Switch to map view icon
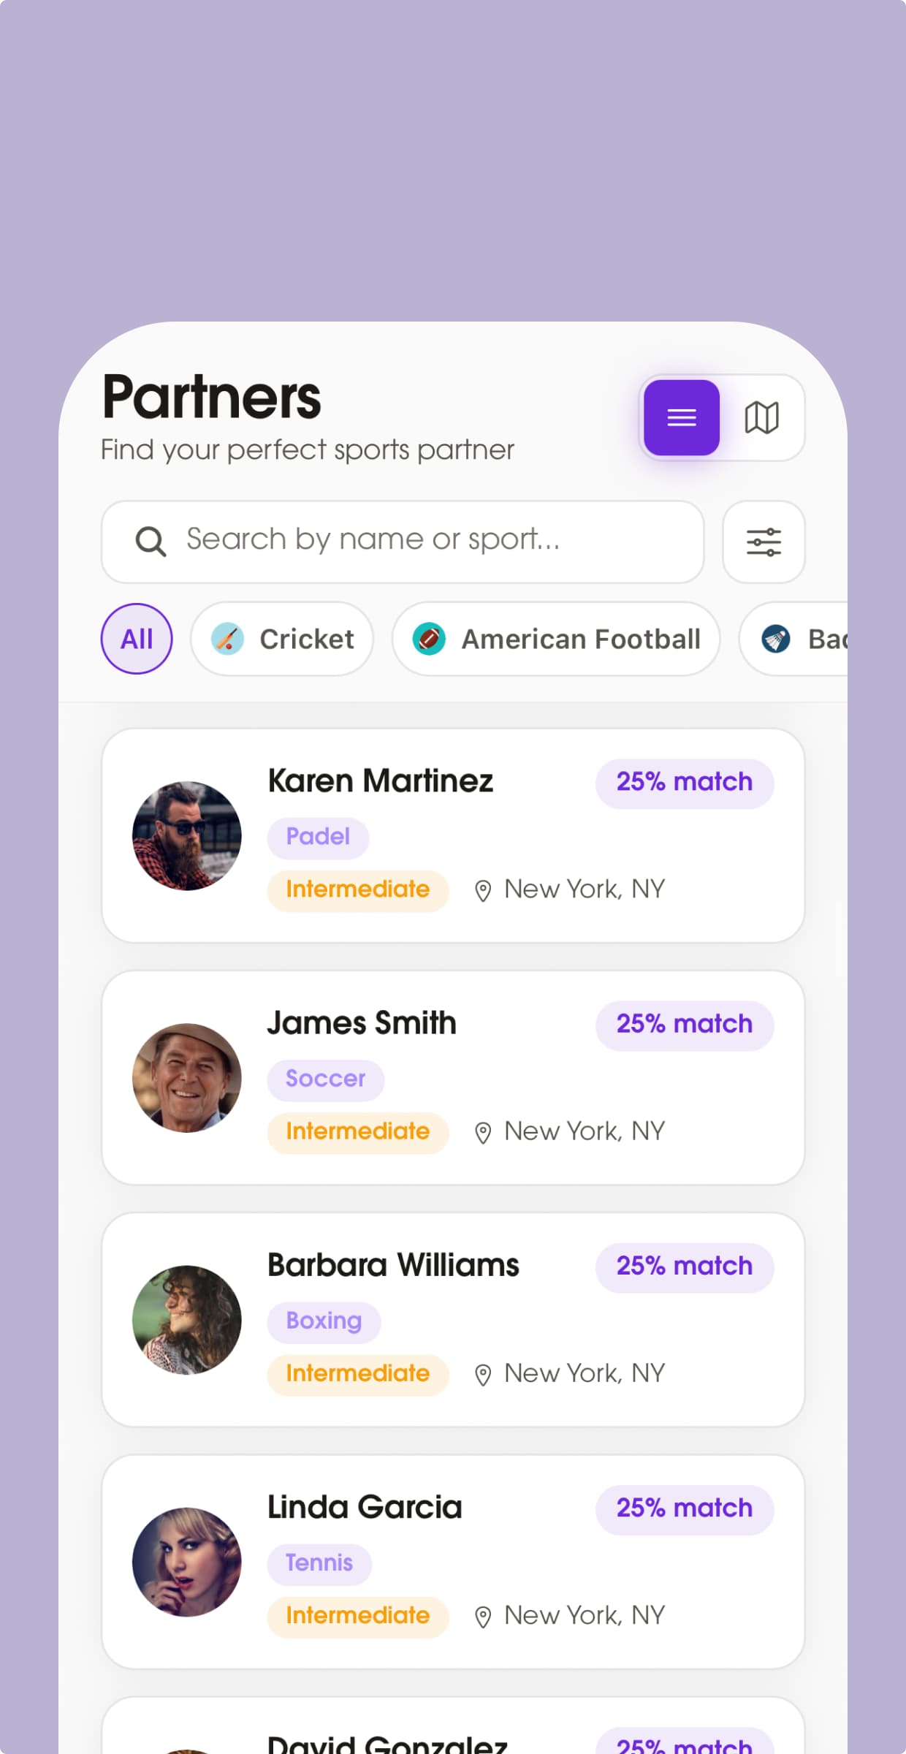Screen dimensions: 906x1754 (x=761, y=417)
